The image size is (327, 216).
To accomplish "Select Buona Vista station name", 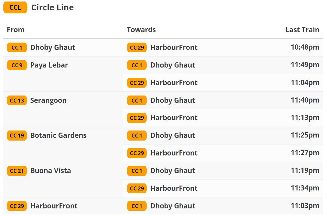I will pyautogui.click(x=51, y=171).
